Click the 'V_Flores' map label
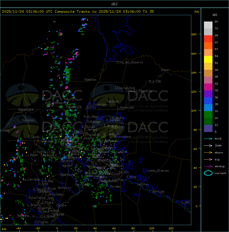 coord(42,222)
